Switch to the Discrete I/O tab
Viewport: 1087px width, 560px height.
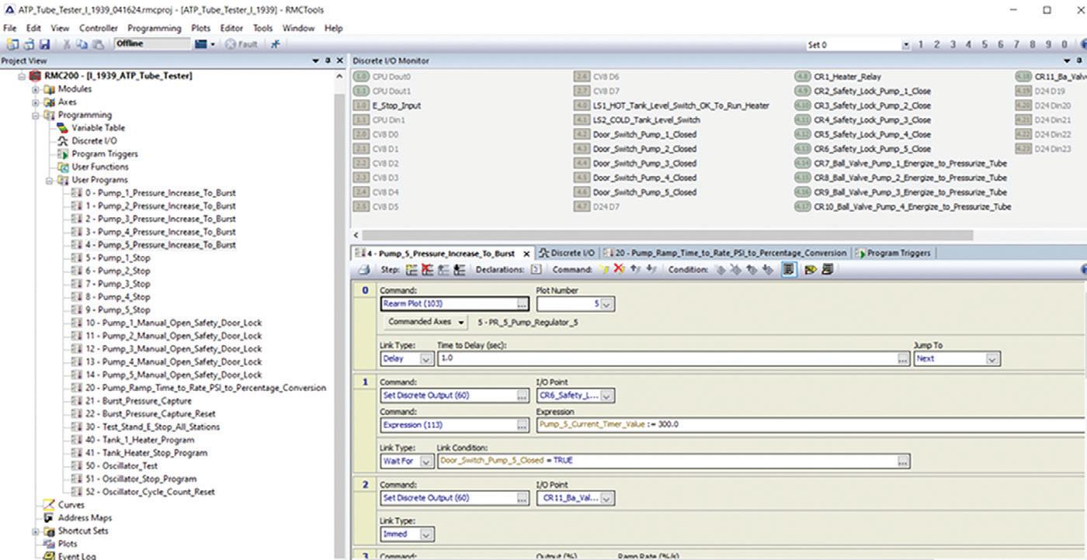click(x=568, y=253)
